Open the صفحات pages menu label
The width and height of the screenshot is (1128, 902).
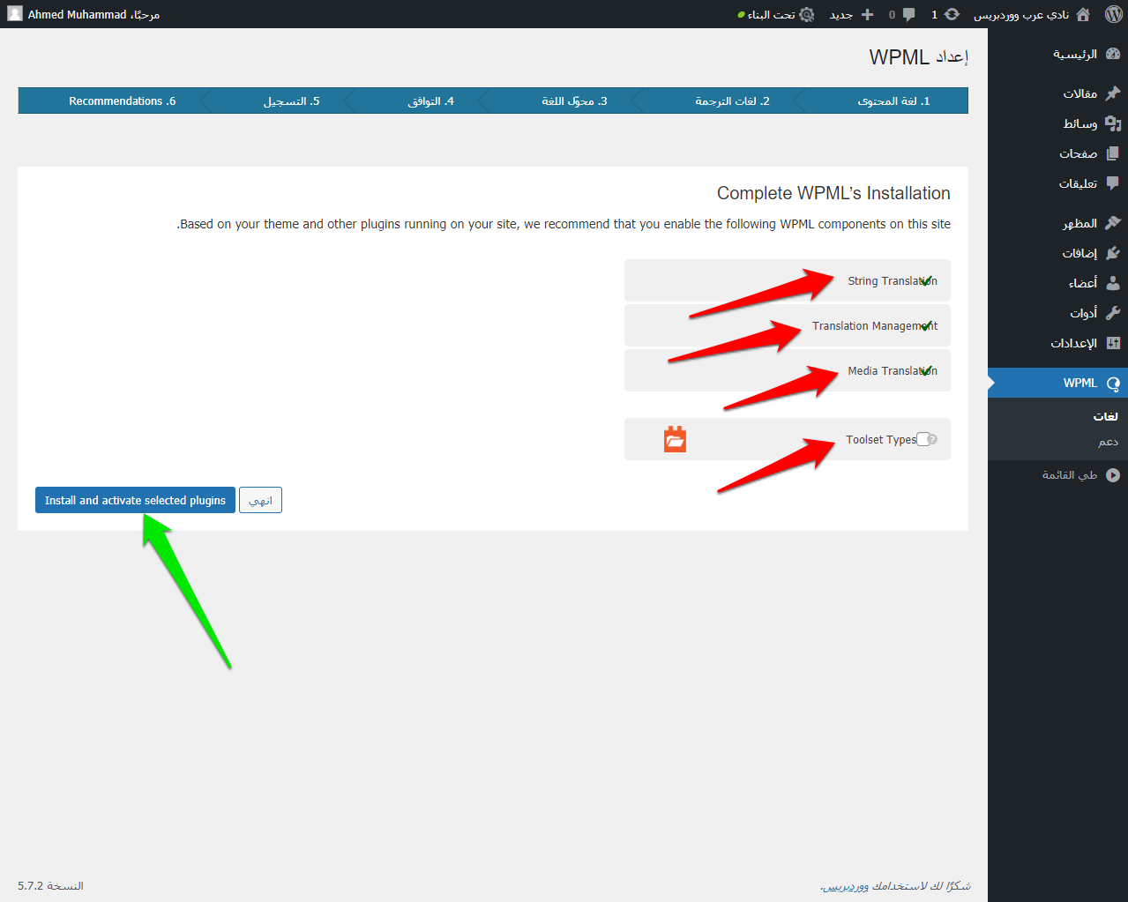pos(1078,153)
